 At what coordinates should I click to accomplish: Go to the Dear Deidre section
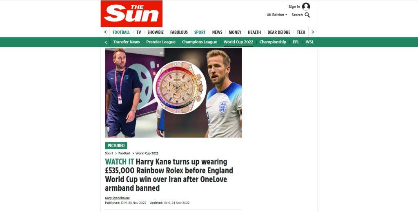[x=279, y=32]
